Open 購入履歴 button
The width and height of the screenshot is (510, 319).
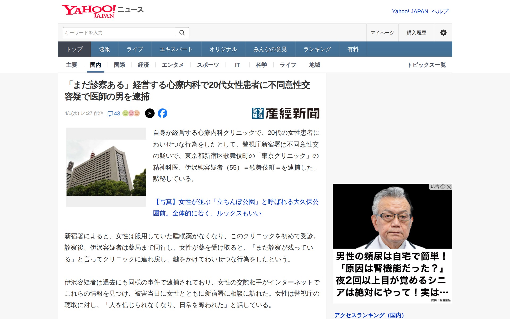point(416,33)
